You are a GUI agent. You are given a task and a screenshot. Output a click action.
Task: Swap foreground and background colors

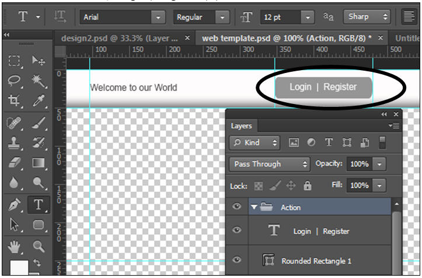point(37,263)
